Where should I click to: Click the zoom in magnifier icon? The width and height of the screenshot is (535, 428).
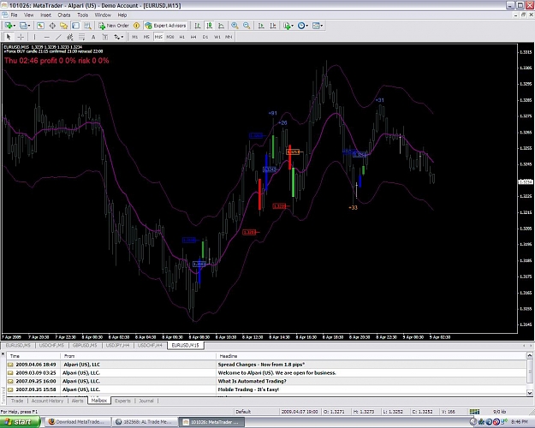(235, 26)
